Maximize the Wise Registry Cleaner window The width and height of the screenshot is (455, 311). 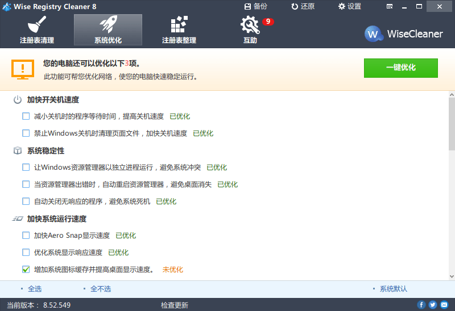pos(419,6)
